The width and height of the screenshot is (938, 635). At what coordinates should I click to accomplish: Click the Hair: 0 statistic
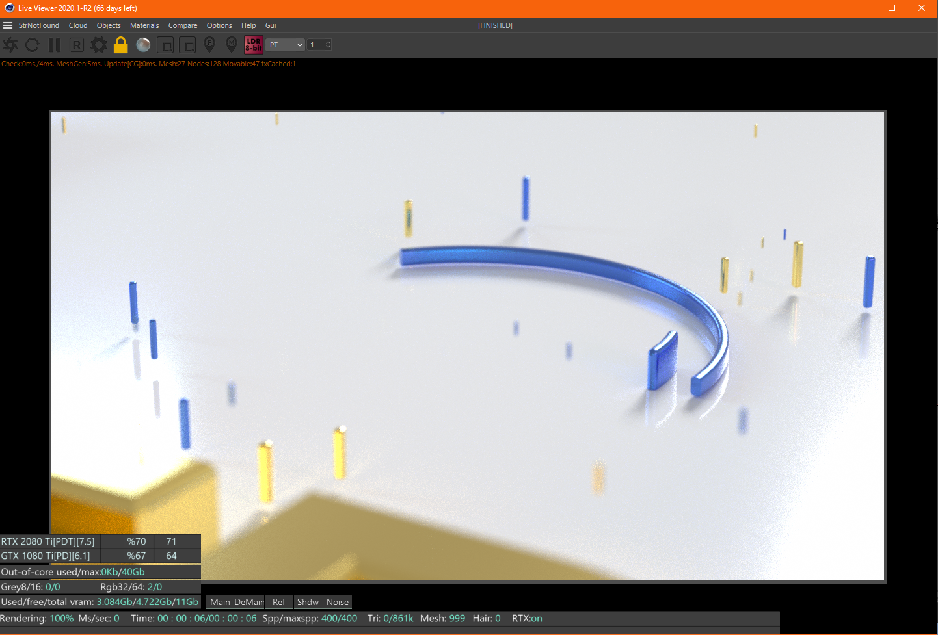point(487,618)
